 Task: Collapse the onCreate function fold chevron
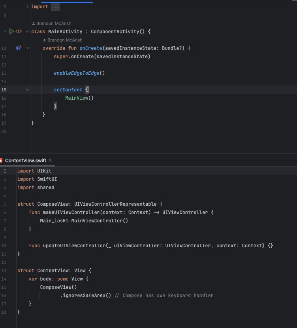tap(27, 48)
